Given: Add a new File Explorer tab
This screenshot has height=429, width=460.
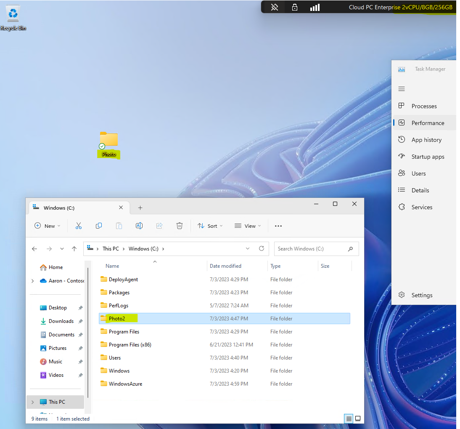Looking at the screenshot, I should coord(140,208).
